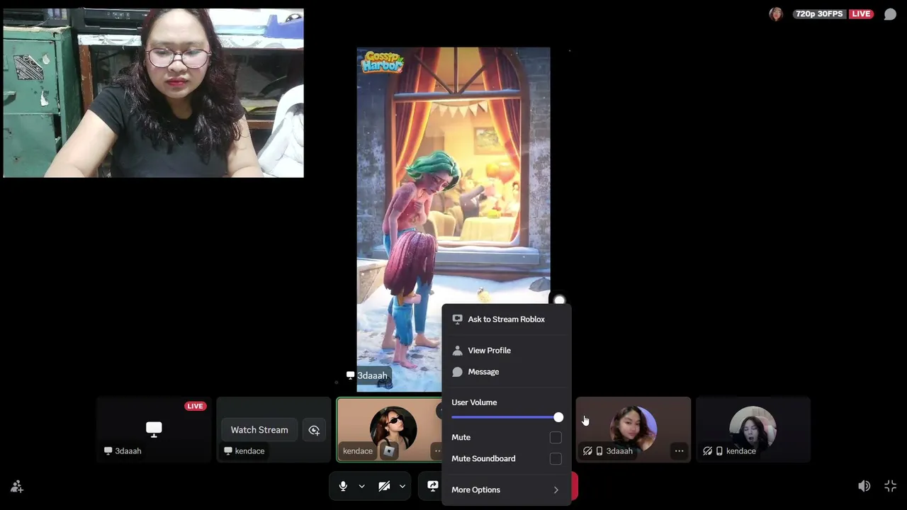Select the kendace avatar with sunglasses tile
This screenshot has width=907, height=510.
(393, 430)
